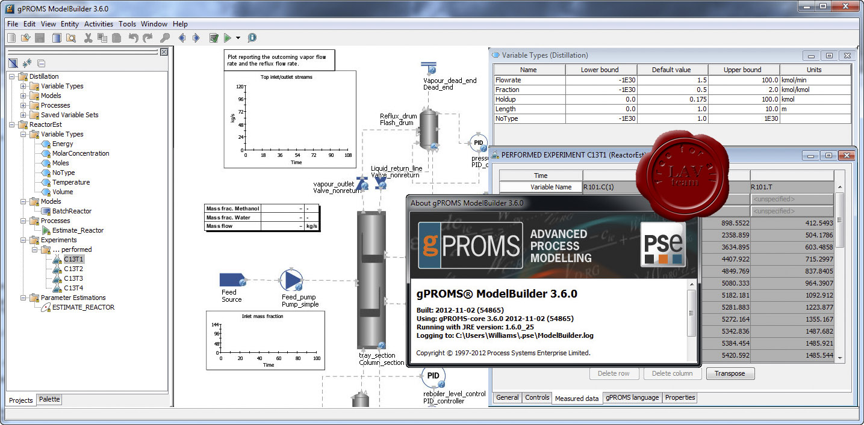Screen dimensions: 864x425
Task: Expand Variable Types under Distillation
Action: click(23, 86)
